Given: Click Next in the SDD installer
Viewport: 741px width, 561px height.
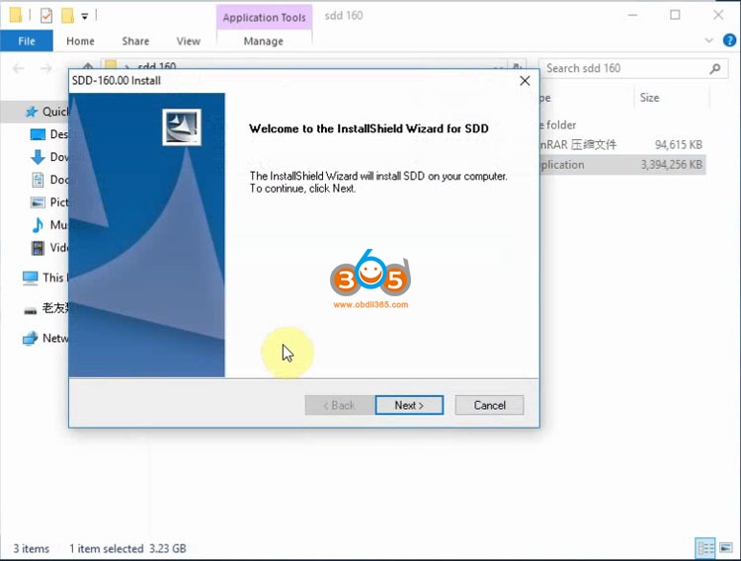Looking at the screenshot, I should tap(409, 405).
